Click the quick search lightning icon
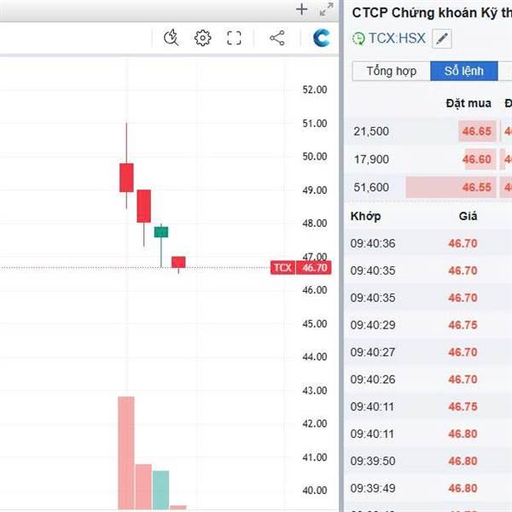Screen dimensions: 512x512 [x=172, y=38]
